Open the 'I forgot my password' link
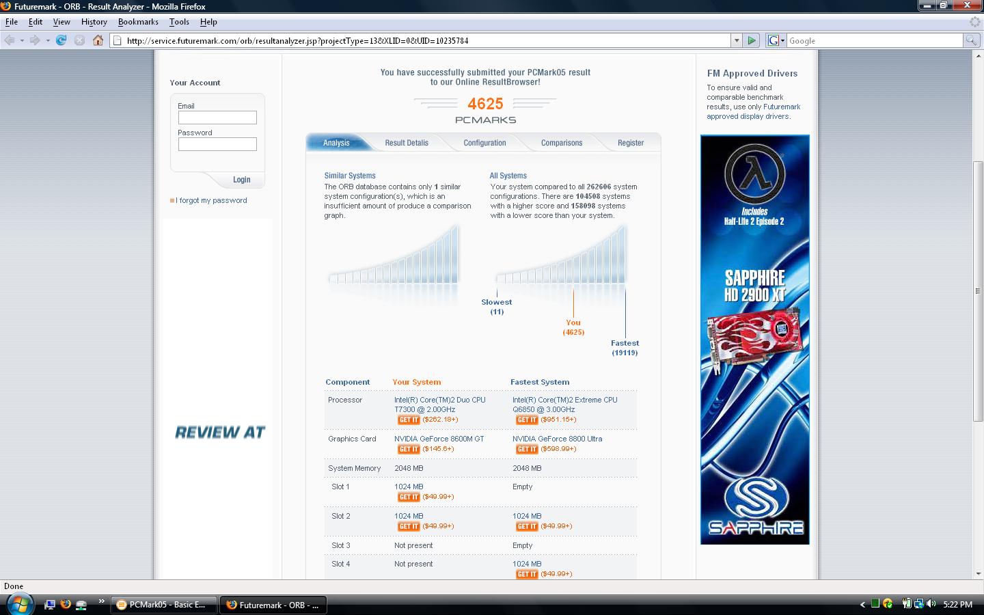The width and height of the screenshot is (984, 615). click(211, 200)
